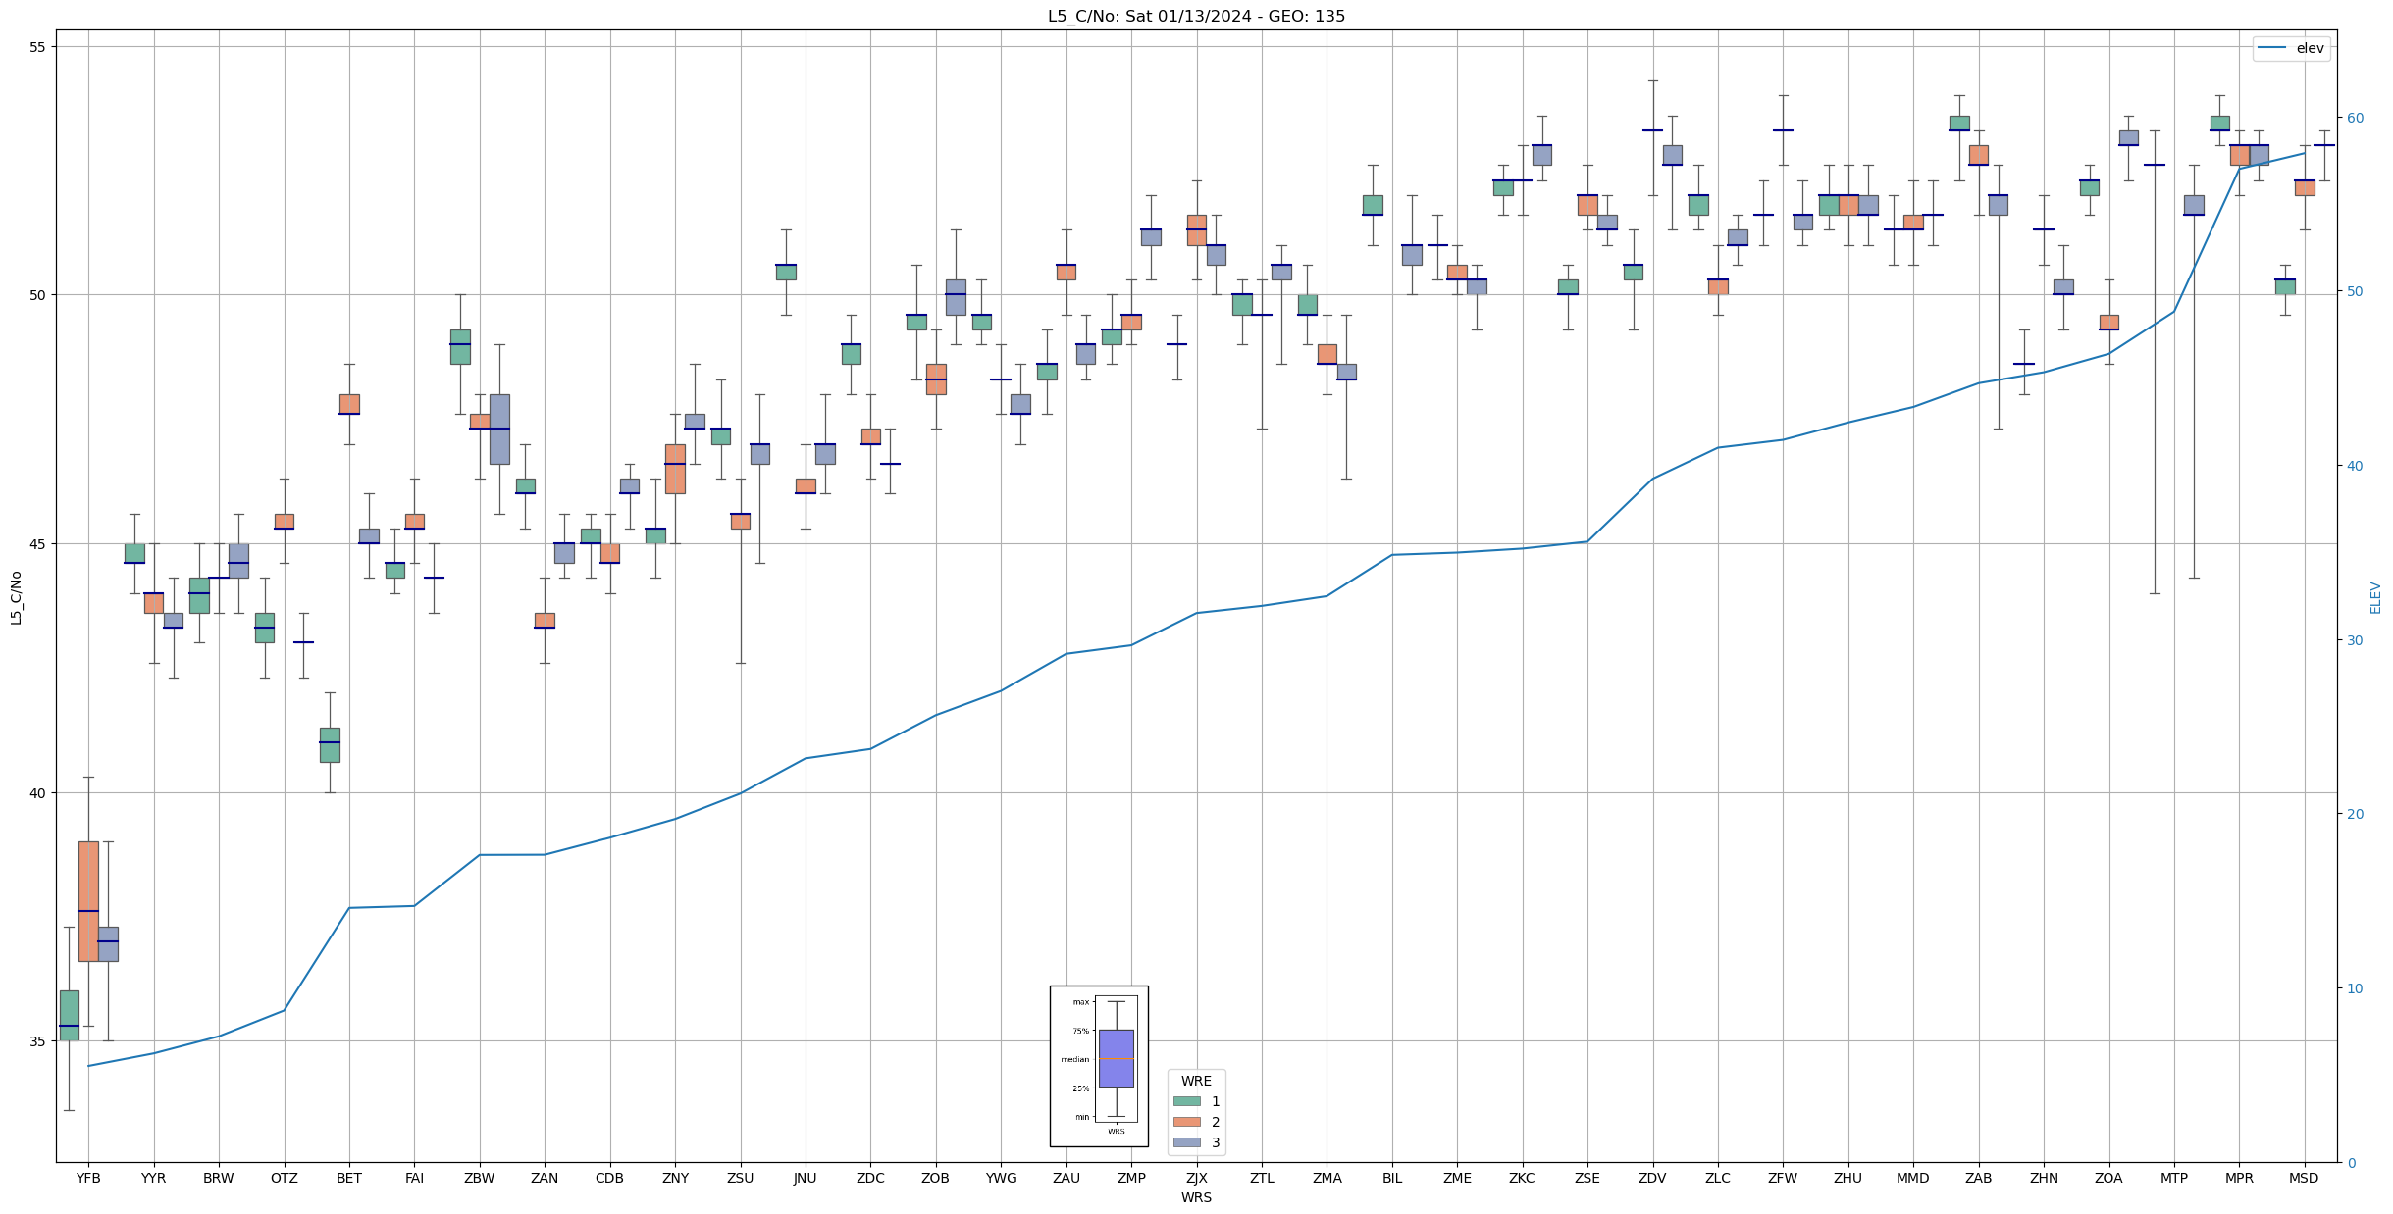2393x1214 pixels.
Task: Click the BET station axis label
Action: tap(349, 1178)
